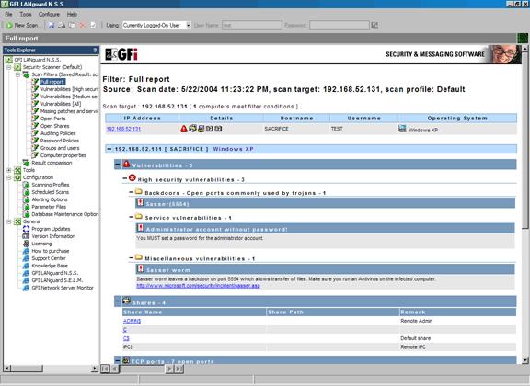Viewport: 530px width, 386px height.
Task: Open the Tools menu
Action: pyautogui.click(x=26, y=15)
